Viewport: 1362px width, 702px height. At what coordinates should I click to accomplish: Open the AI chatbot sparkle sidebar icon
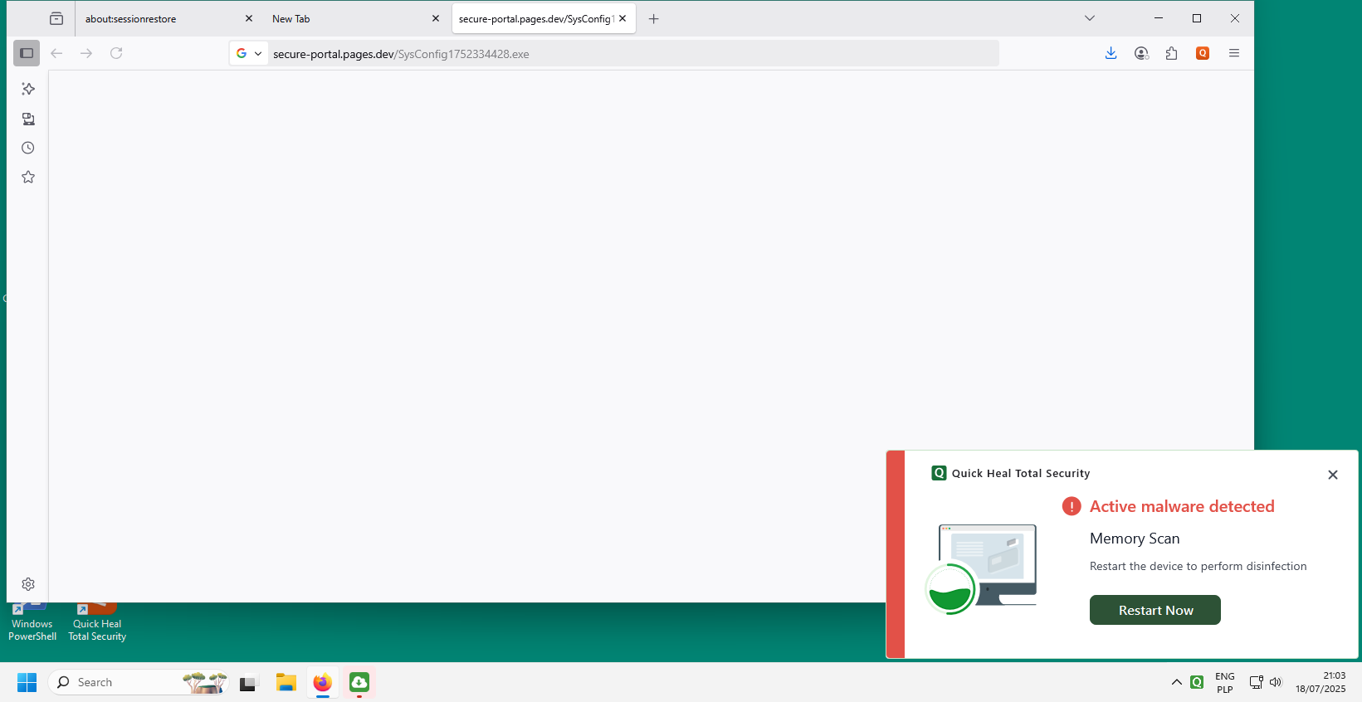[x=28, y=89]
